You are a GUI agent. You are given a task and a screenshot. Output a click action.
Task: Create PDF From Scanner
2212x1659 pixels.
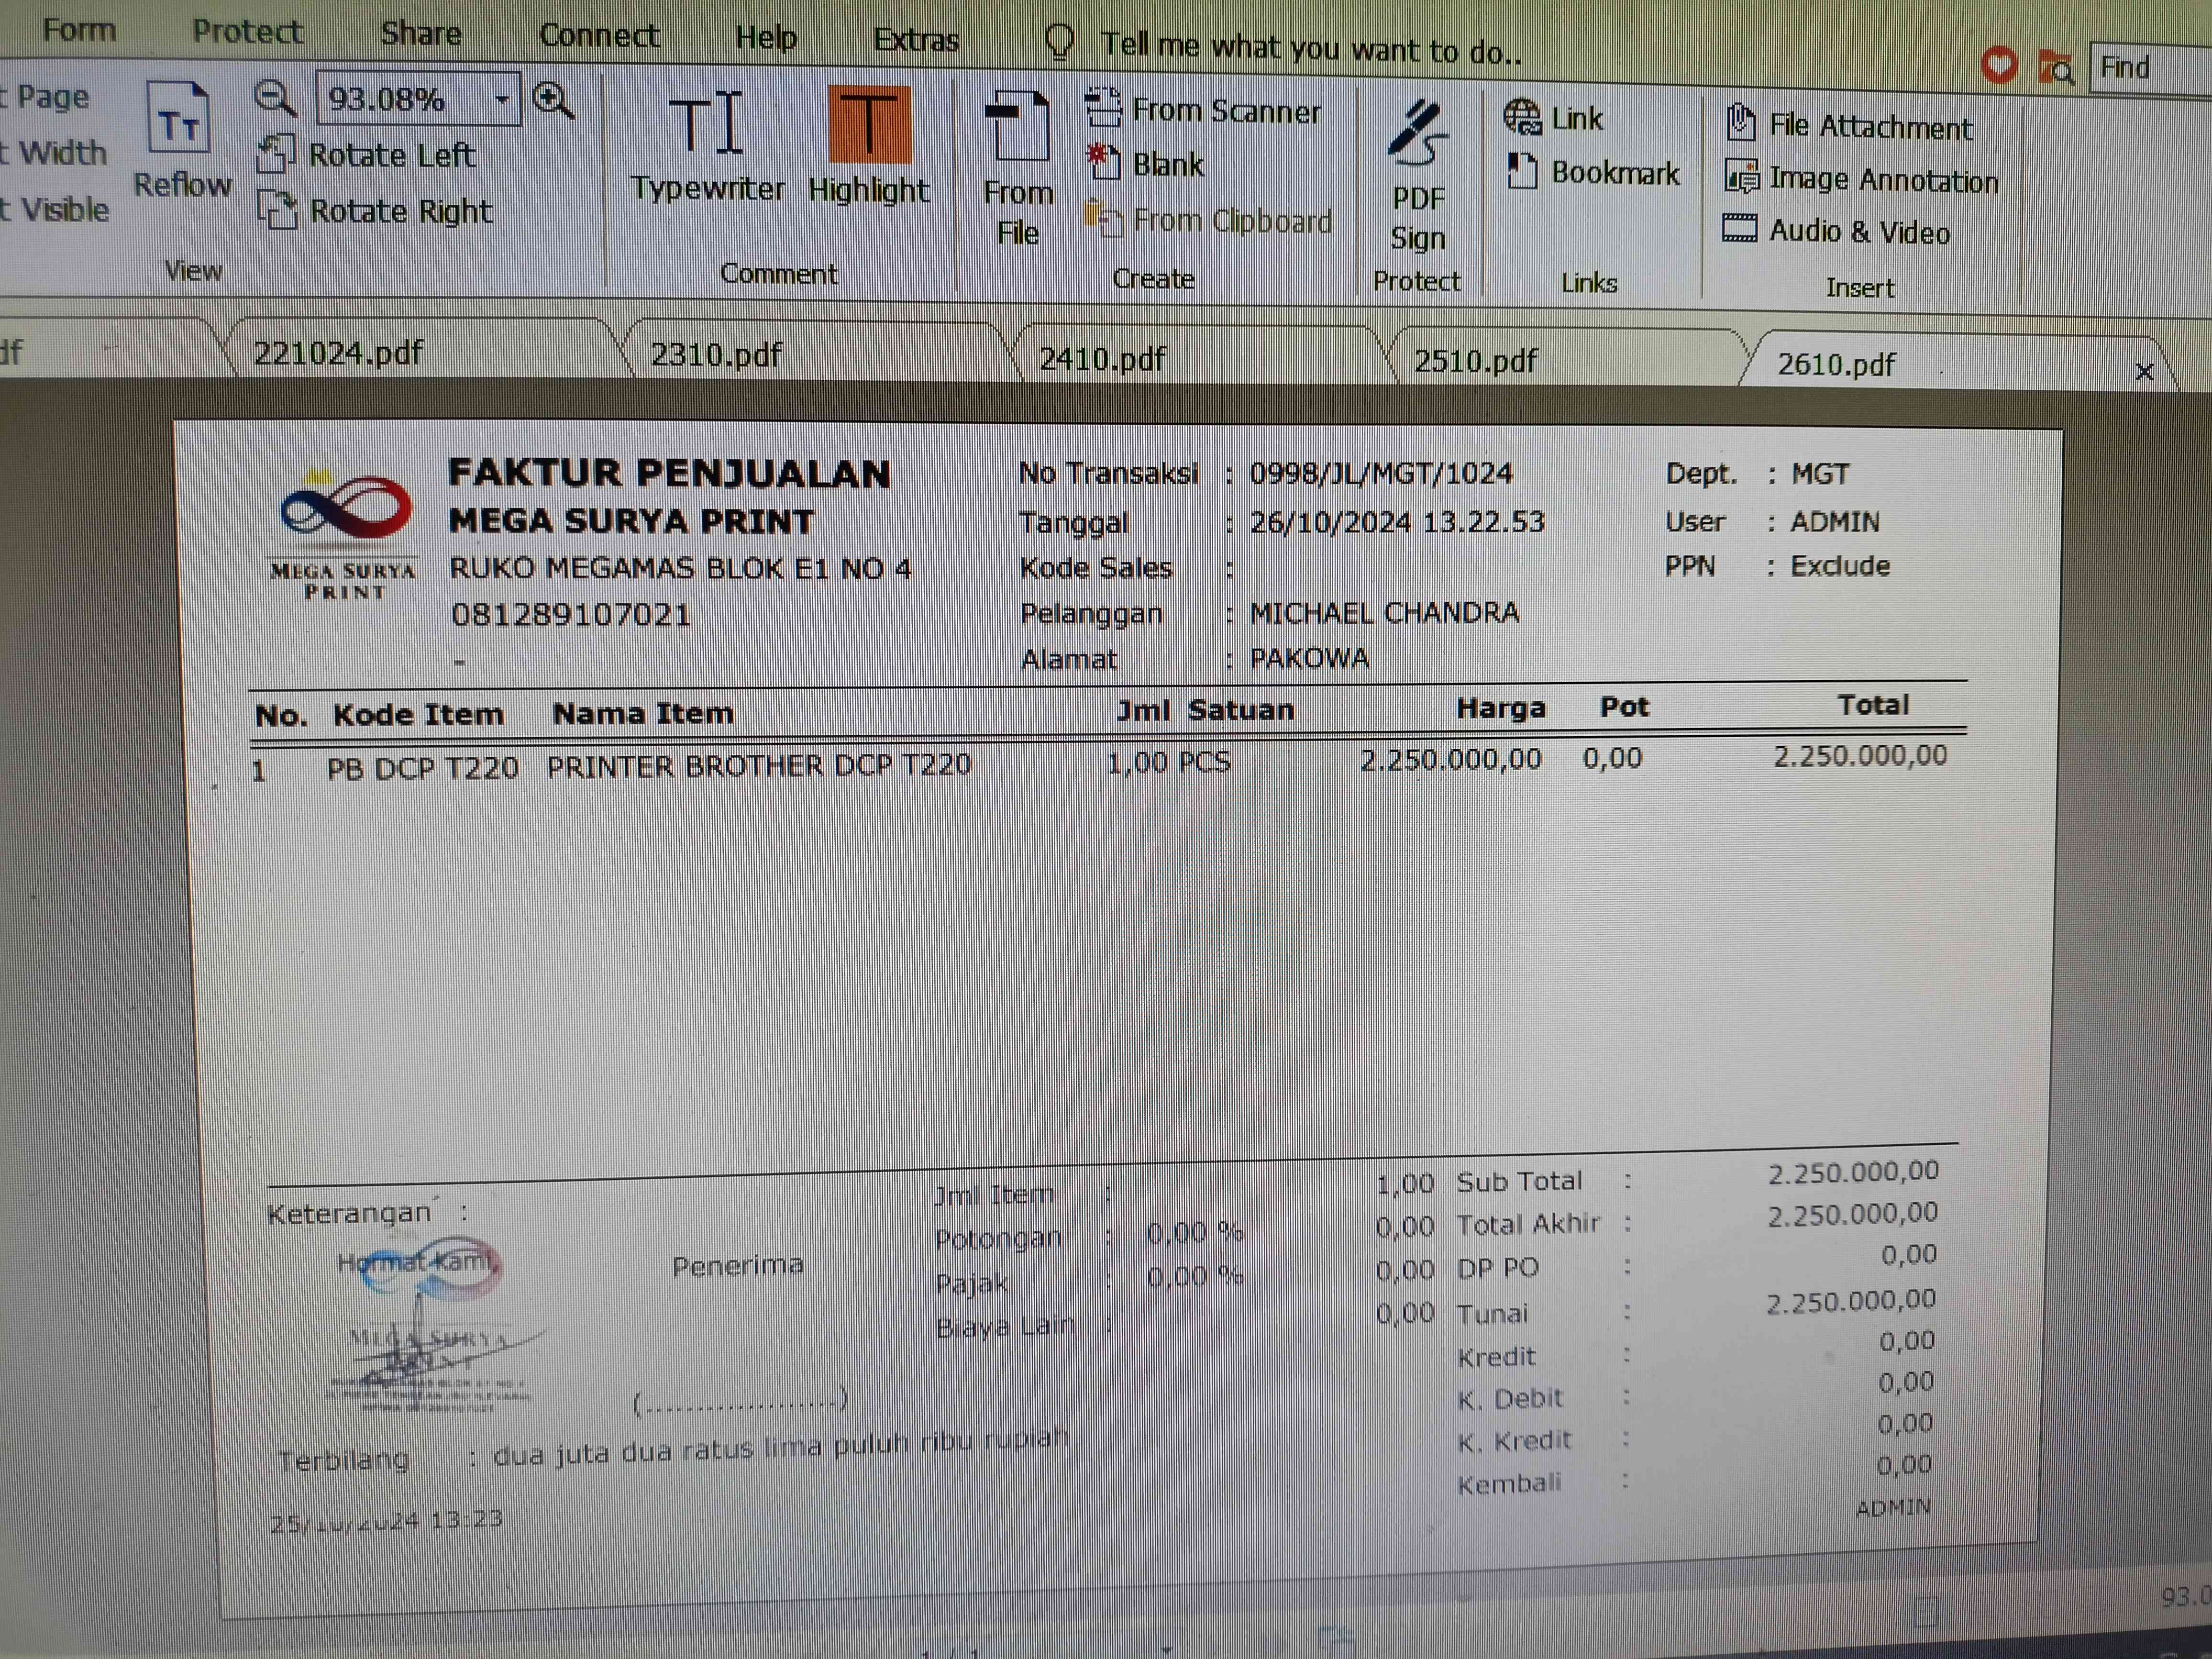(1204, 110)
